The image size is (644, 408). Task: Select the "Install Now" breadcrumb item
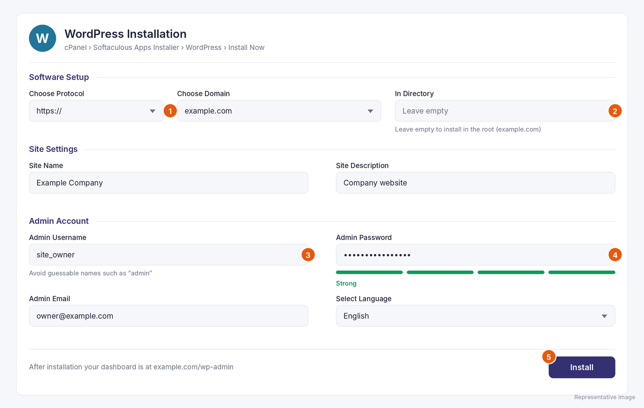coord(246,48)
